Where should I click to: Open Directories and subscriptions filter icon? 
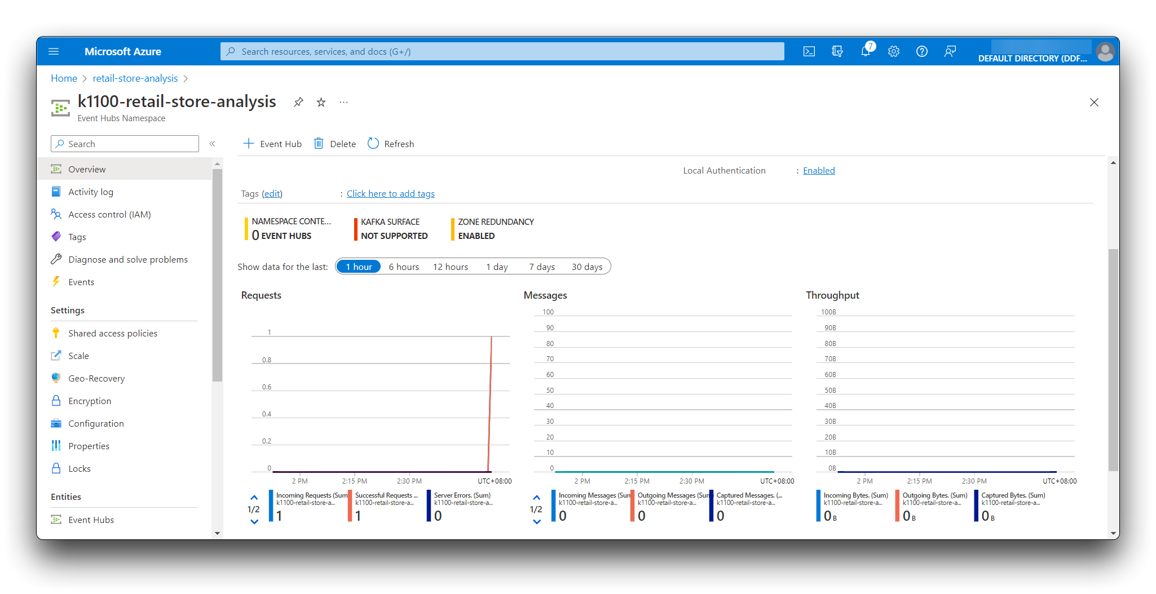tap(837, 51)
